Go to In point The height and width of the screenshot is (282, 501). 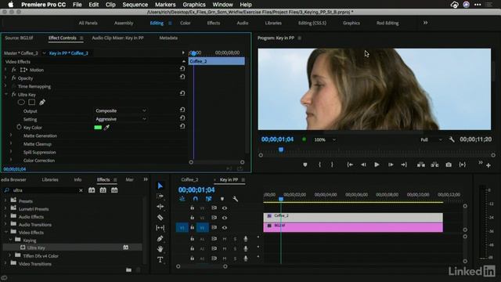(x=350, y=164)
